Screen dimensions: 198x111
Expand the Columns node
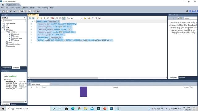(x=10, y=34)
